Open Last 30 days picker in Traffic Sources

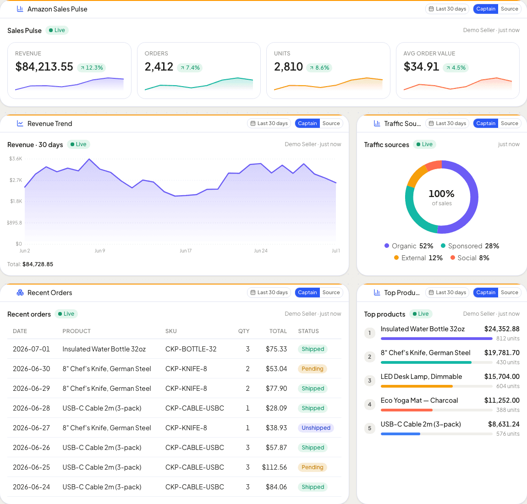point(447,123)
